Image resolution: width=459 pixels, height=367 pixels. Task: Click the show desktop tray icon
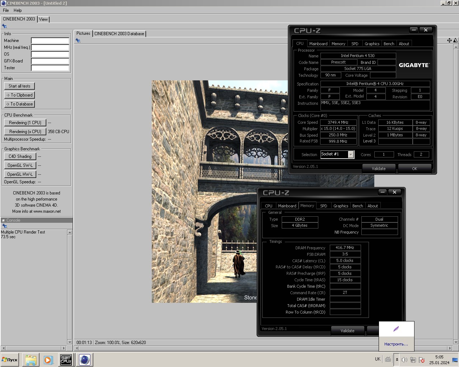[455, 360]
